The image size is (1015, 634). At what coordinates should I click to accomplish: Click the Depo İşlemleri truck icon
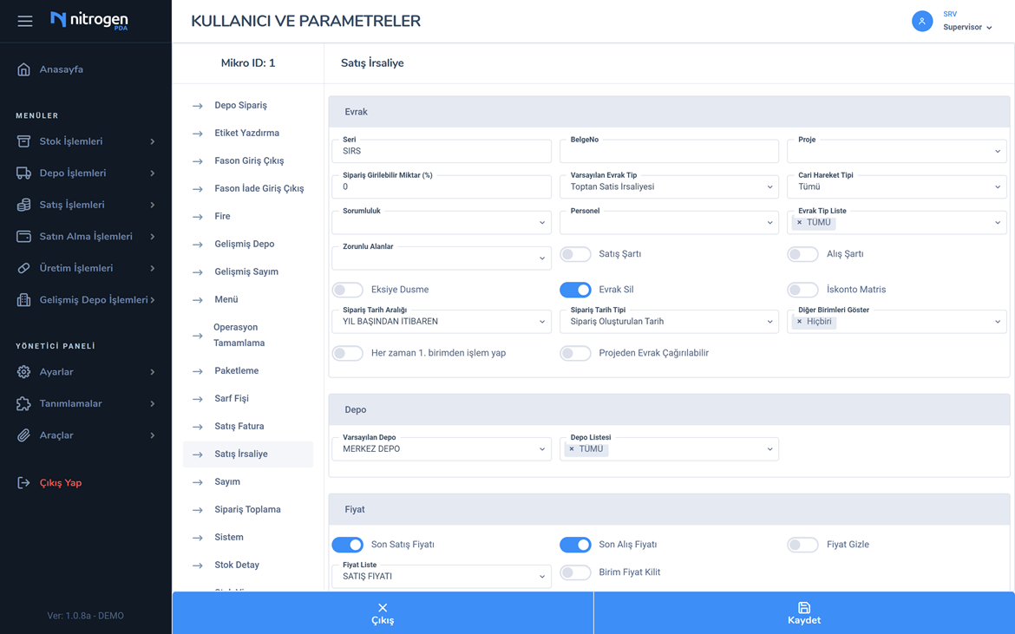[24, 173]
